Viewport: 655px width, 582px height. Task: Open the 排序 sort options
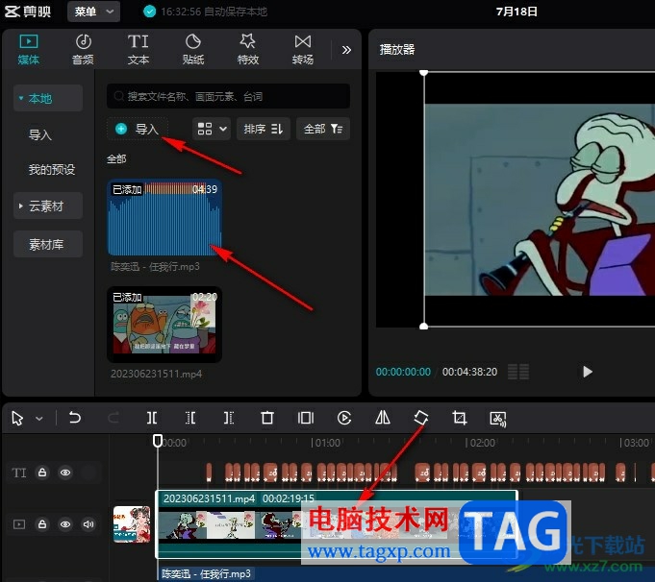(264, 129)
